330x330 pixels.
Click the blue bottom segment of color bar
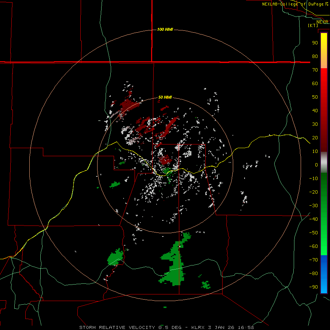324,274
